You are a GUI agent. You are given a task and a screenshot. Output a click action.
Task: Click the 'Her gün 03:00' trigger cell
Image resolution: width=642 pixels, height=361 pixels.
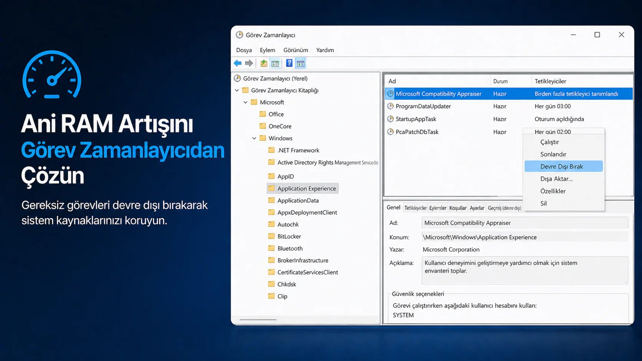point(553,106)
